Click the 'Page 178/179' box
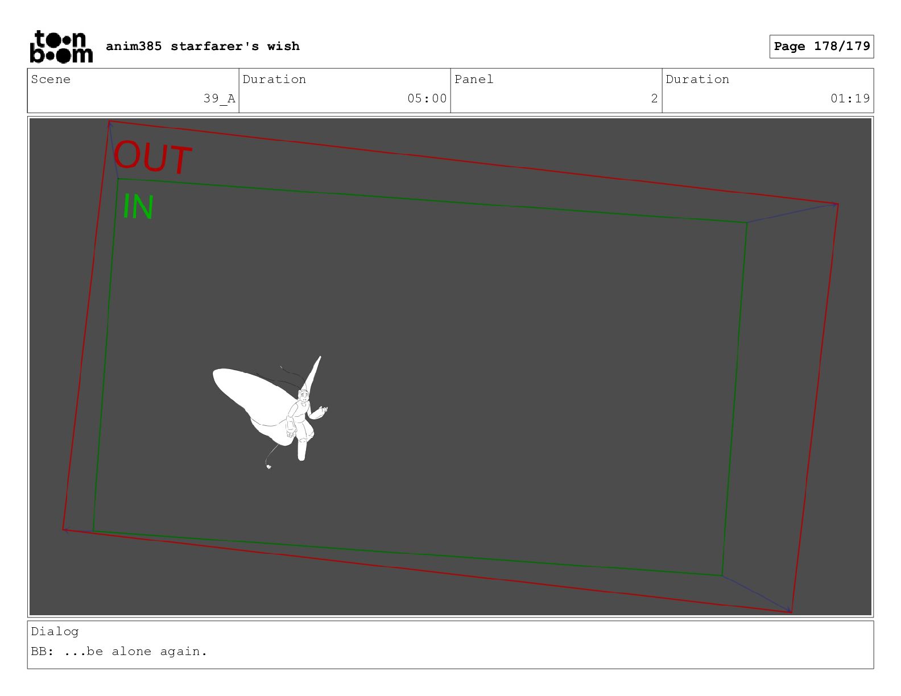Viewport: 901px width, 696px height. click(x=821, y=46)
